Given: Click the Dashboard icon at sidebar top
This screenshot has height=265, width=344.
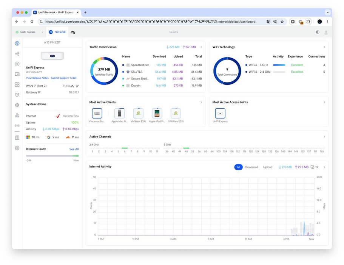Looking at the screenshot, I should pos(17,43).
